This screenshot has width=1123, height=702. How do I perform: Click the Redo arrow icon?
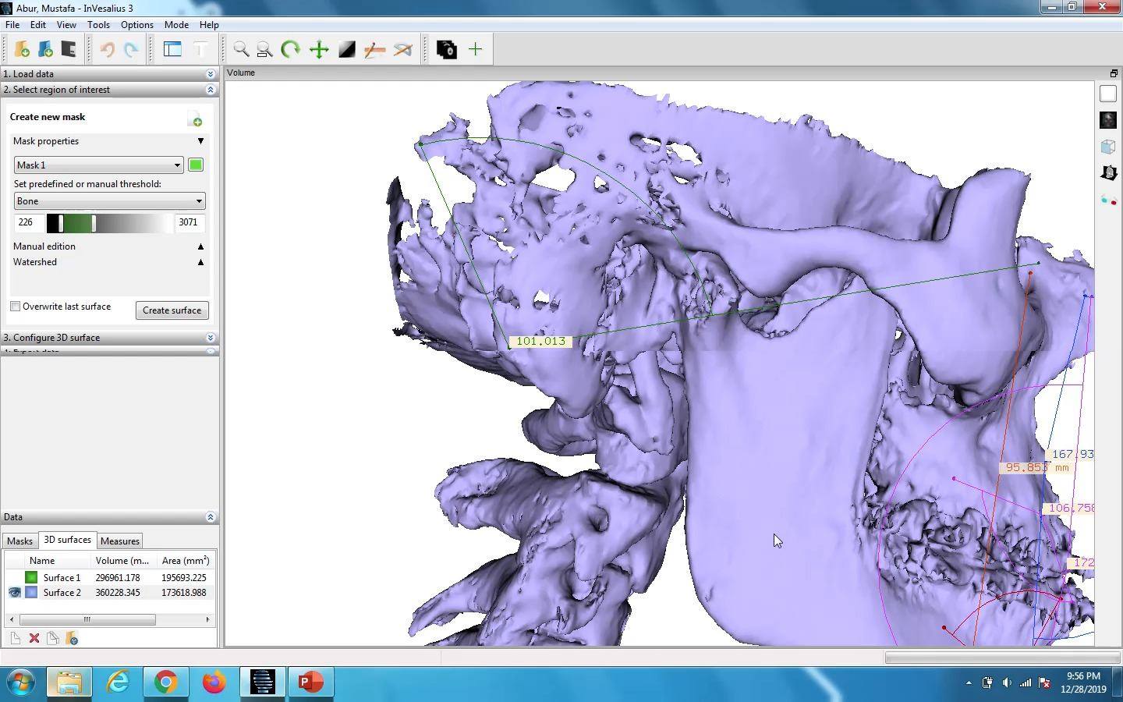click(x=131, y=50)
